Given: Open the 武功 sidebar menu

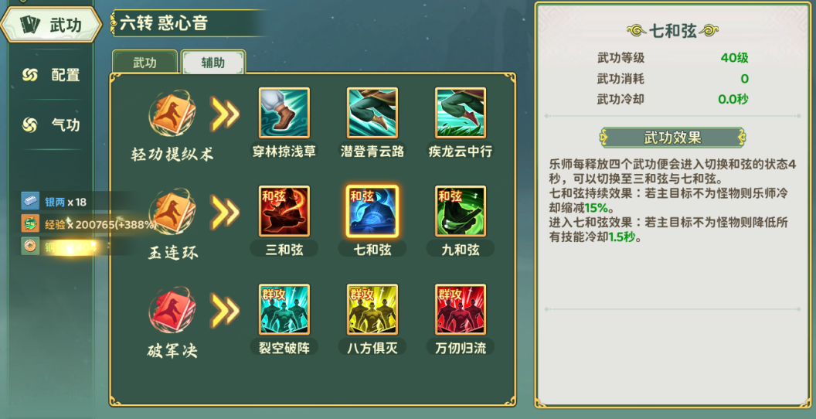Looking at the screenshot, I should click(x=51, y=25).
